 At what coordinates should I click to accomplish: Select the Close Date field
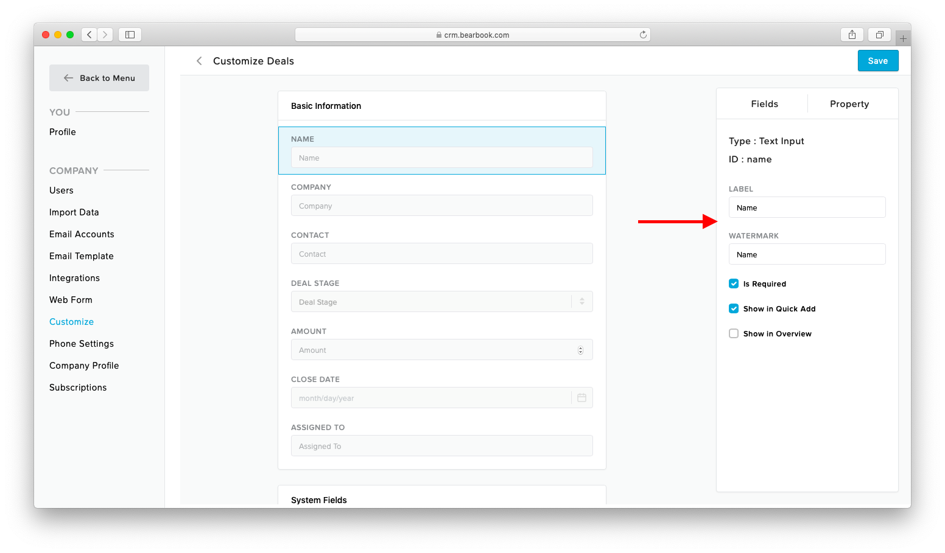442,398
